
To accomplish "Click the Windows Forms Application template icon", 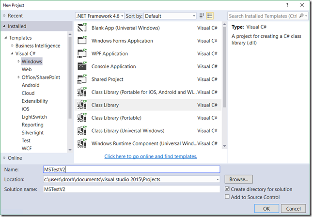I will tap(82, 41).
